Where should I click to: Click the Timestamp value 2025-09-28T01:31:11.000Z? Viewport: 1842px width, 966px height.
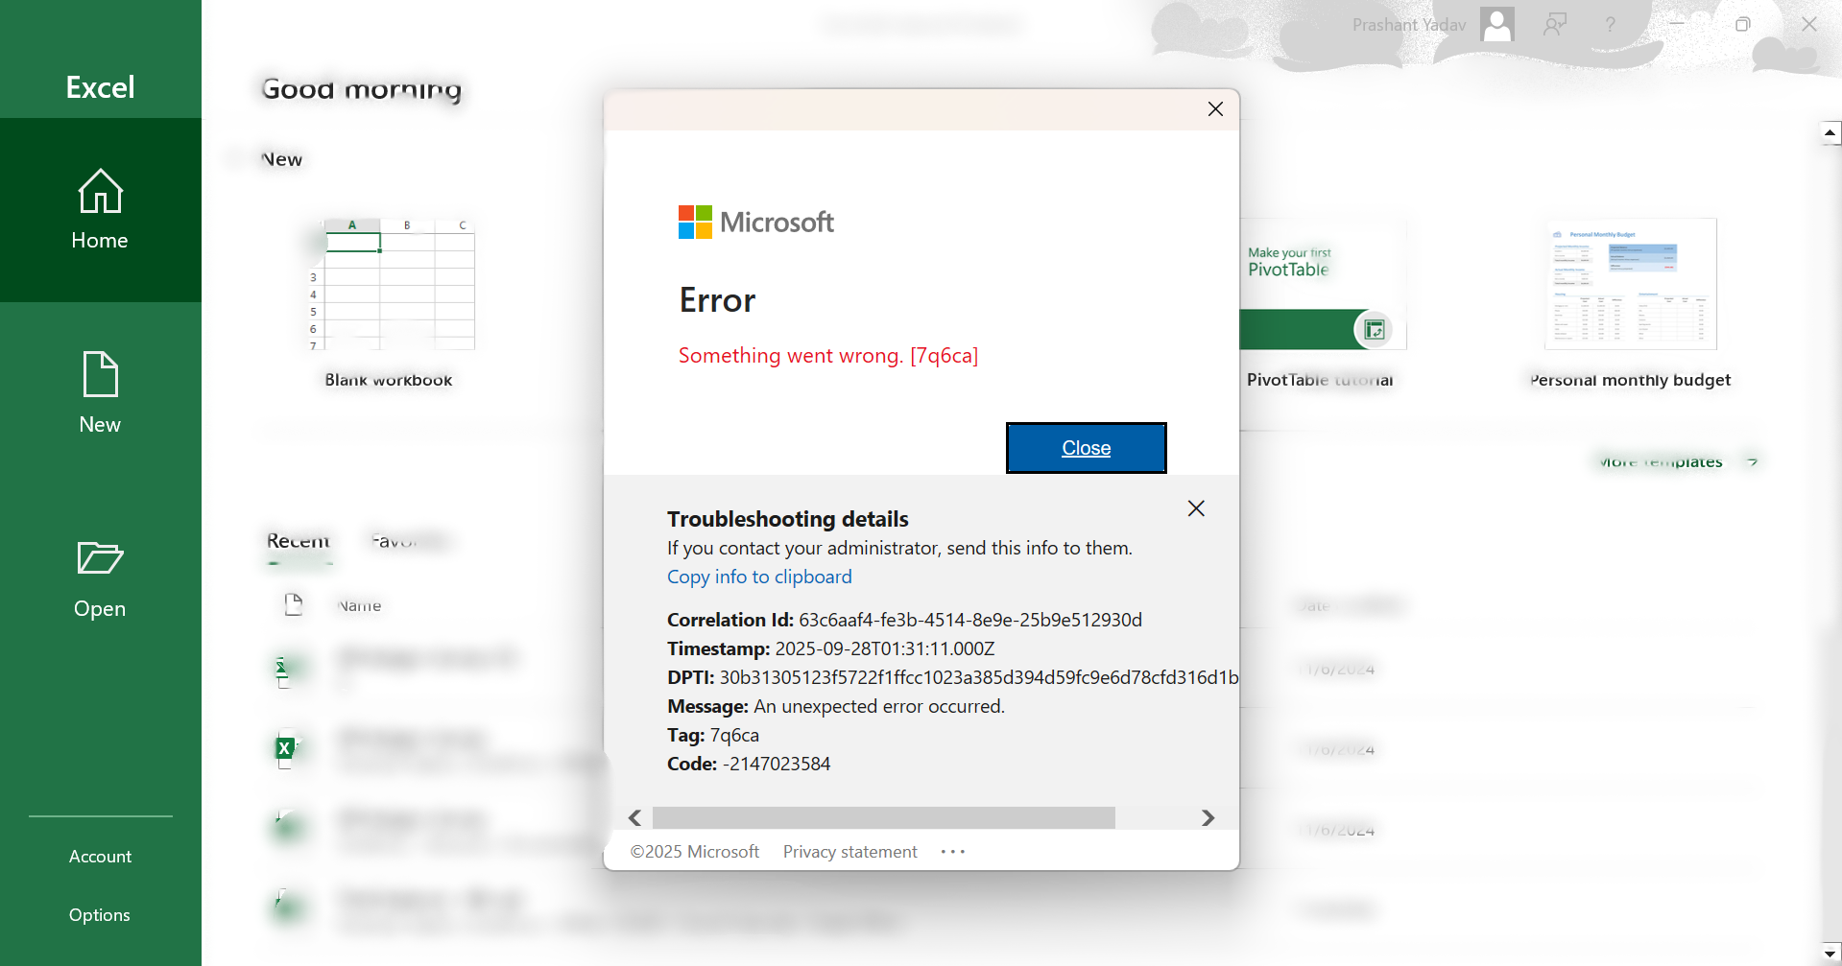tap(885, 648)
